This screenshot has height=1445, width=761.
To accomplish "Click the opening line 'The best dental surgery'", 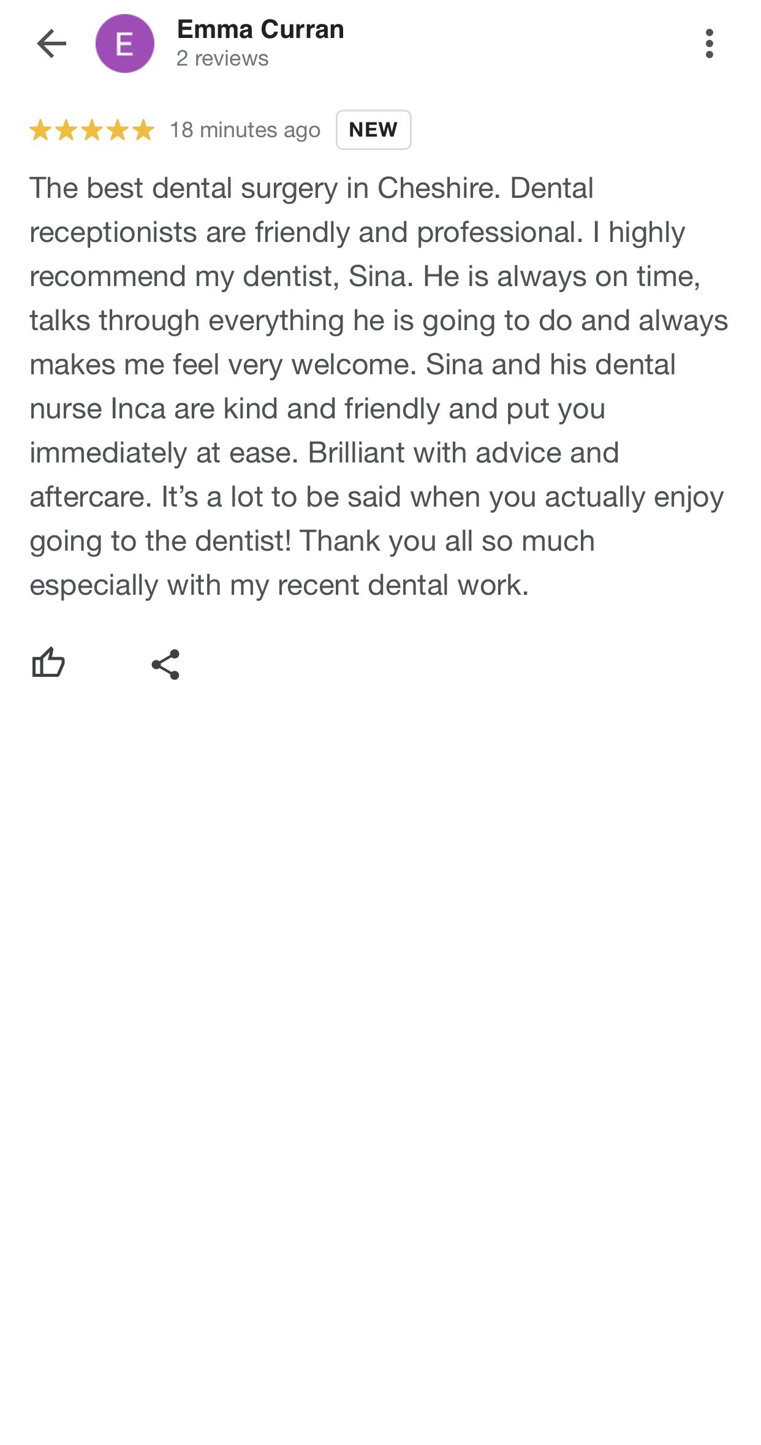I will point(184,189).
